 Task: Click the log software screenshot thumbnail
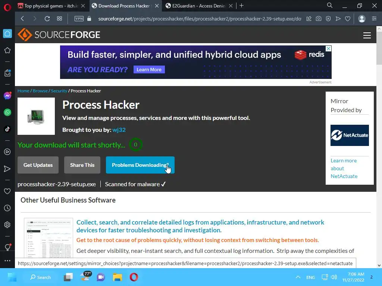(x=48, y=238)
